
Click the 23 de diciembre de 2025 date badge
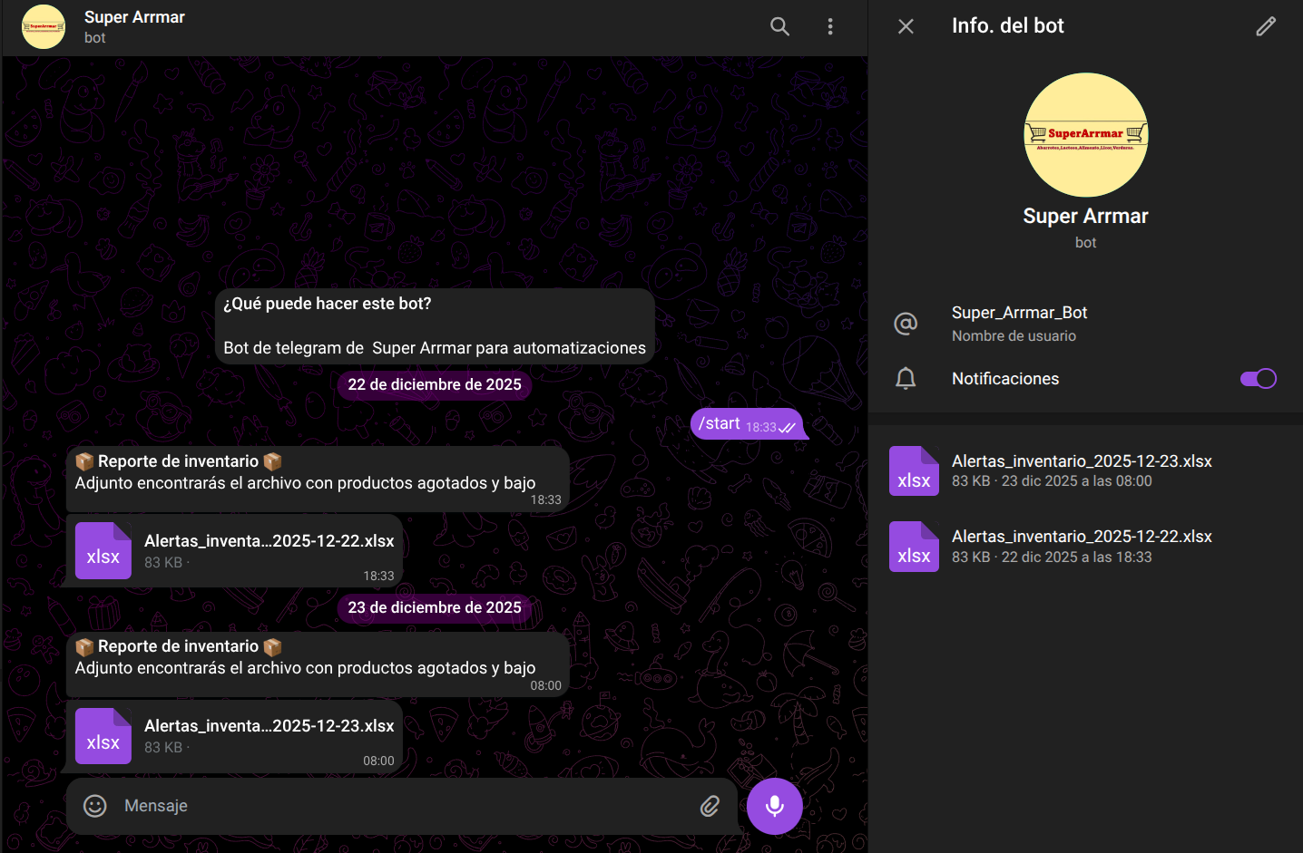pyautogui.click(x=435, y=607)
